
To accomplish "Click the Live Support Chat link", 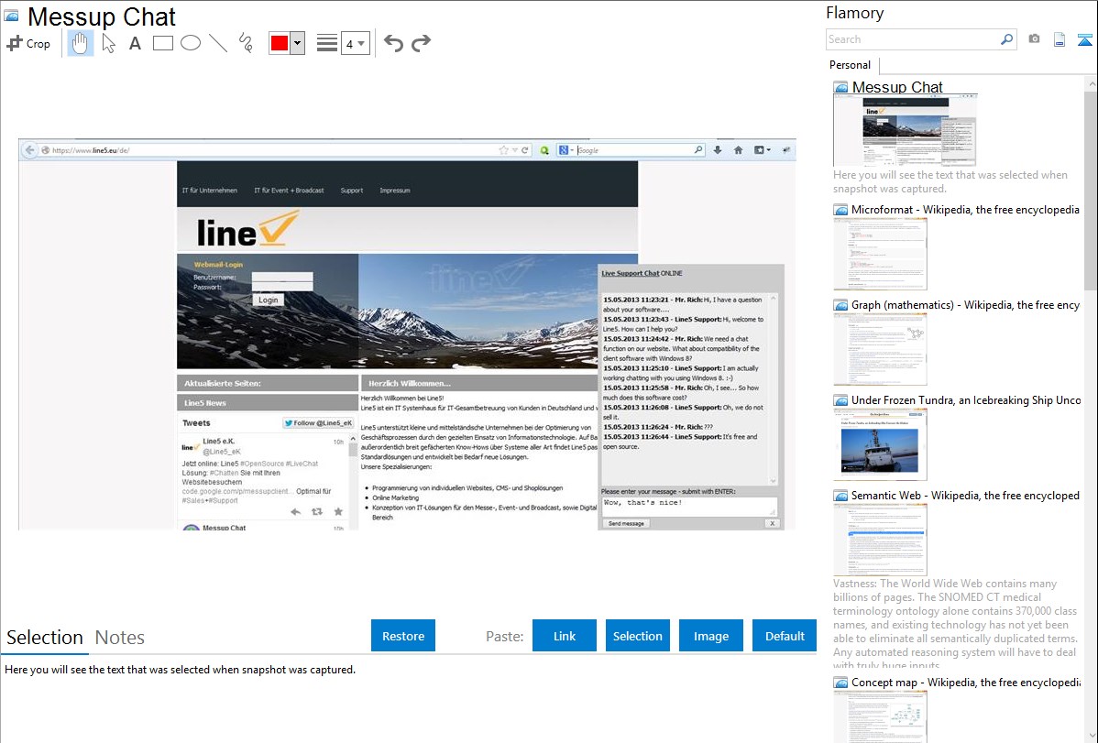I will [x=631, y=273].
